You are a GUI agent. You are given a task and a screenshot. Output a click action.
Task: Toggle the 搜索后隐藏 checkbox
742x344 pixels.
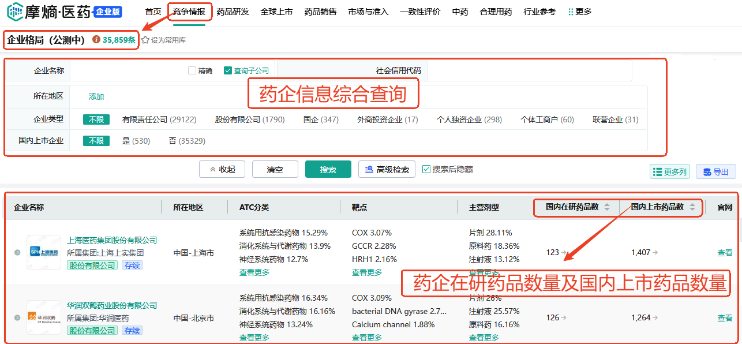(x=426, y=169)
